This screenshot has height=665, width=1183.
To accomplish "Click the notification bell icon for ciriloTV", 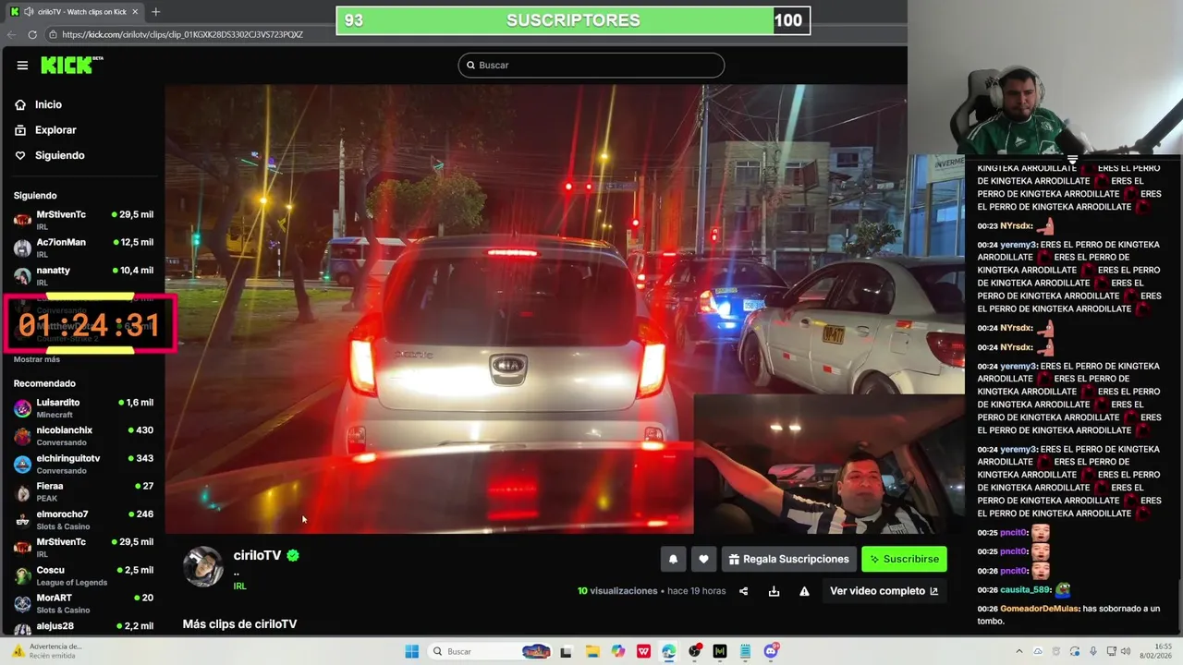I will click(673, 559).
